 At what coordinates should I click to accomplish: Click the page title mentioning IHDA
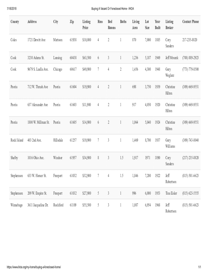[x=113, y=9]
